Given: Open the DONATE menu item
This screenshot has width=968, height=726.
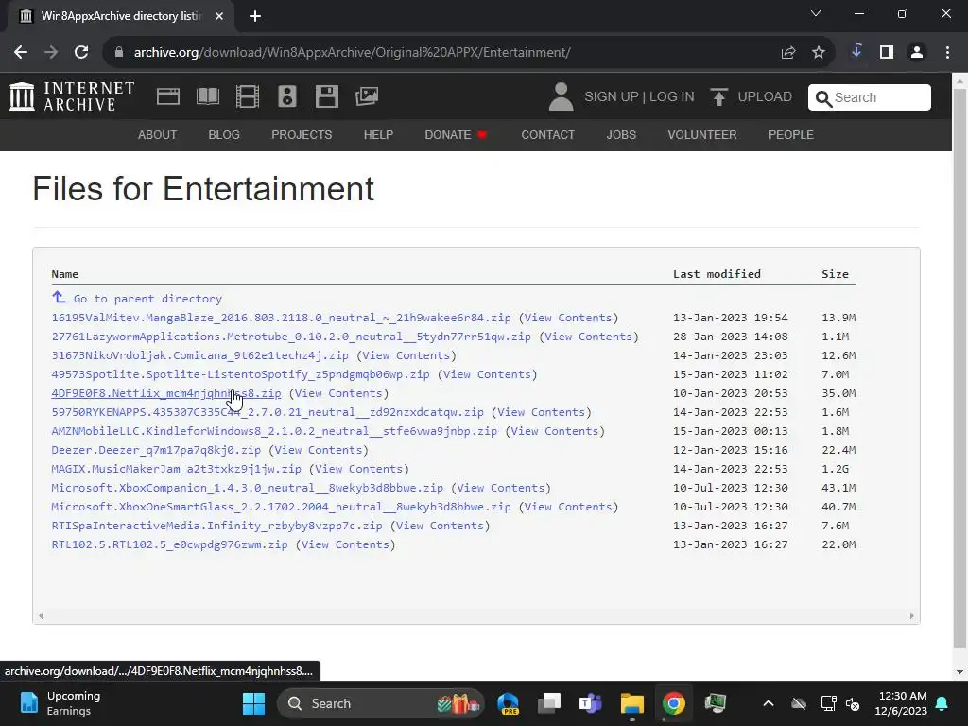Looking at the screenshot, I should click(x=456, y=134).
